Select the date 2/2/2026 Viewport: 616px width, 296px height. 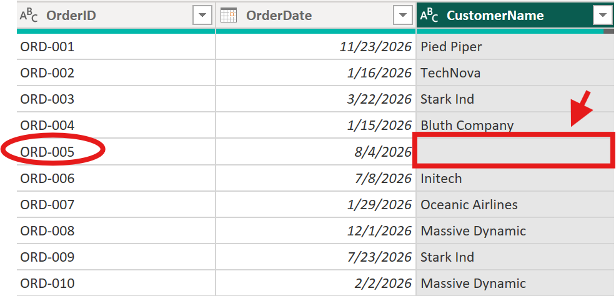coord(316,283)
